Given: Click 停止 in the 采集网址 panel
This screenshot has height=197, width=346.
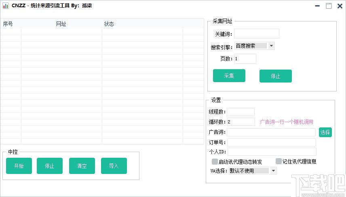Looking at the screenshot, I should [276, 76].
